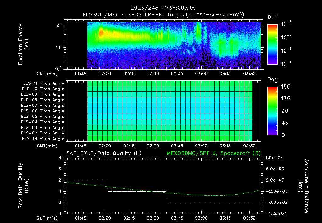
Task: Click the 10^-3 tick on DEF scale
Action: click(x=286, y=24)
